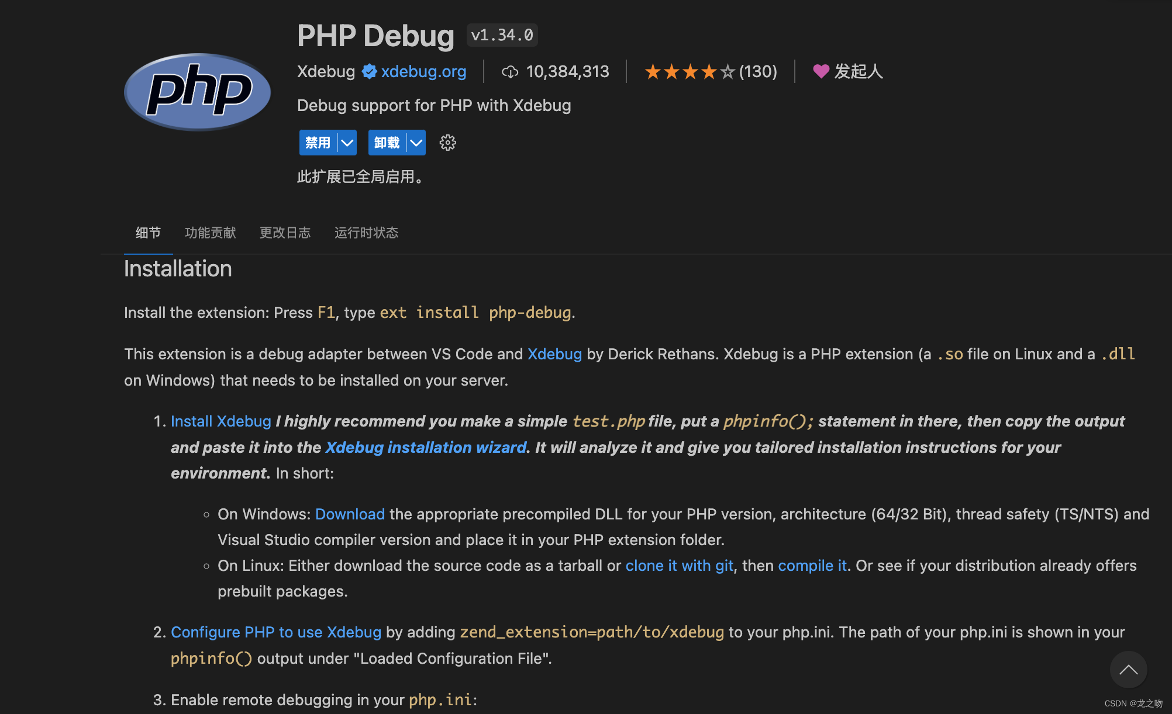Open the dropdown arrow beside the 卸载 button
The image size is (1172, 714).
click(x=415, y=143)
